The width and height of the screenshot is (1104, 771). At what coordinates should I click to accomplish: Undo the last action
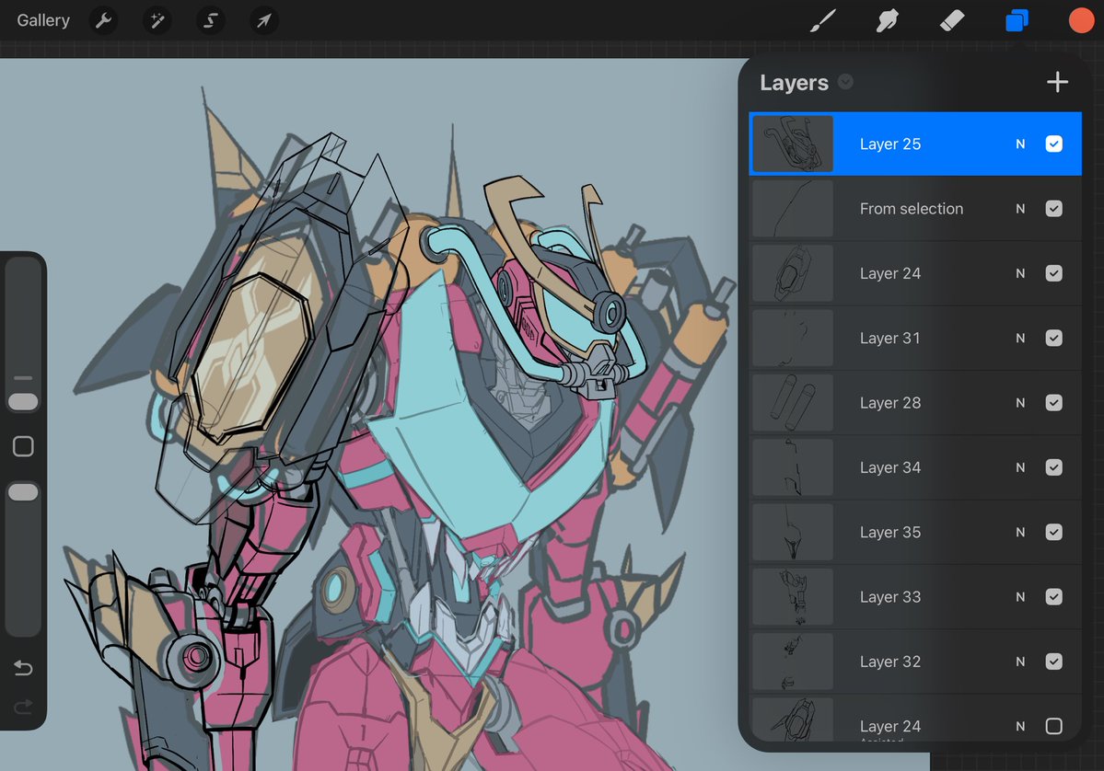click(x=23, y=668)
